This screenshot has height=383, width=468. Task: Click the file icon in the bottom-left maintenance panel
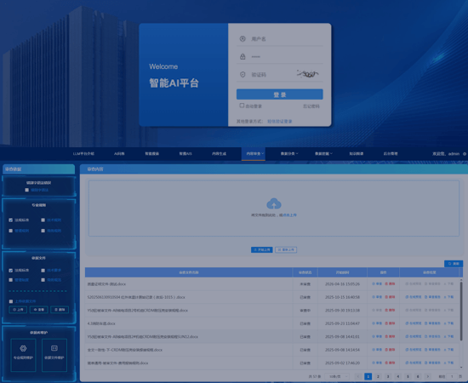(54, 348)
